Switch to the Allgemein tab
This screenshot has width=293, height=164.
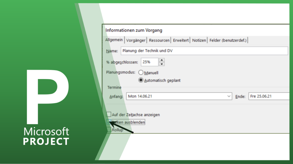pos(114,40)
